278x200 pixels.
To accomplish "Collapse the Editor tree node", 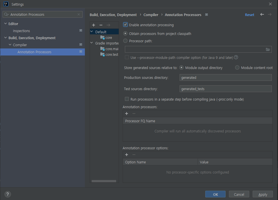I will [x=5, y=23].
